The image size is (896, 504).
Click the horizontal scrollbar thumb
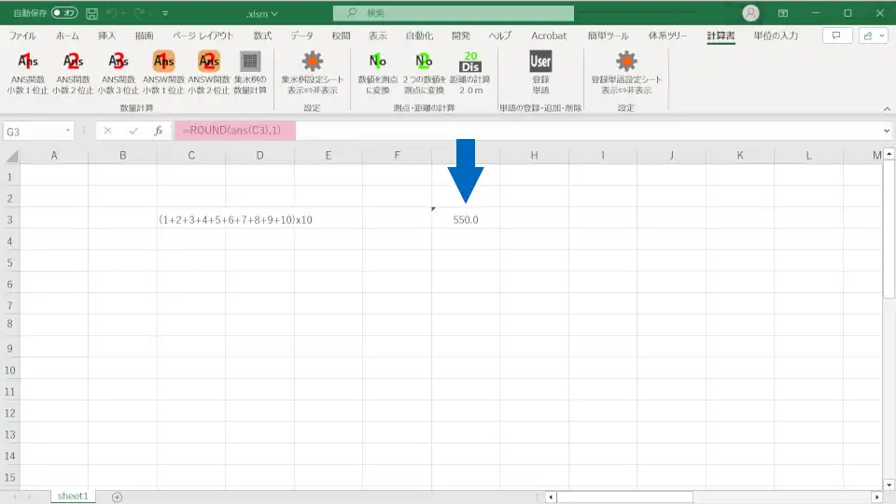pos(625,497)
